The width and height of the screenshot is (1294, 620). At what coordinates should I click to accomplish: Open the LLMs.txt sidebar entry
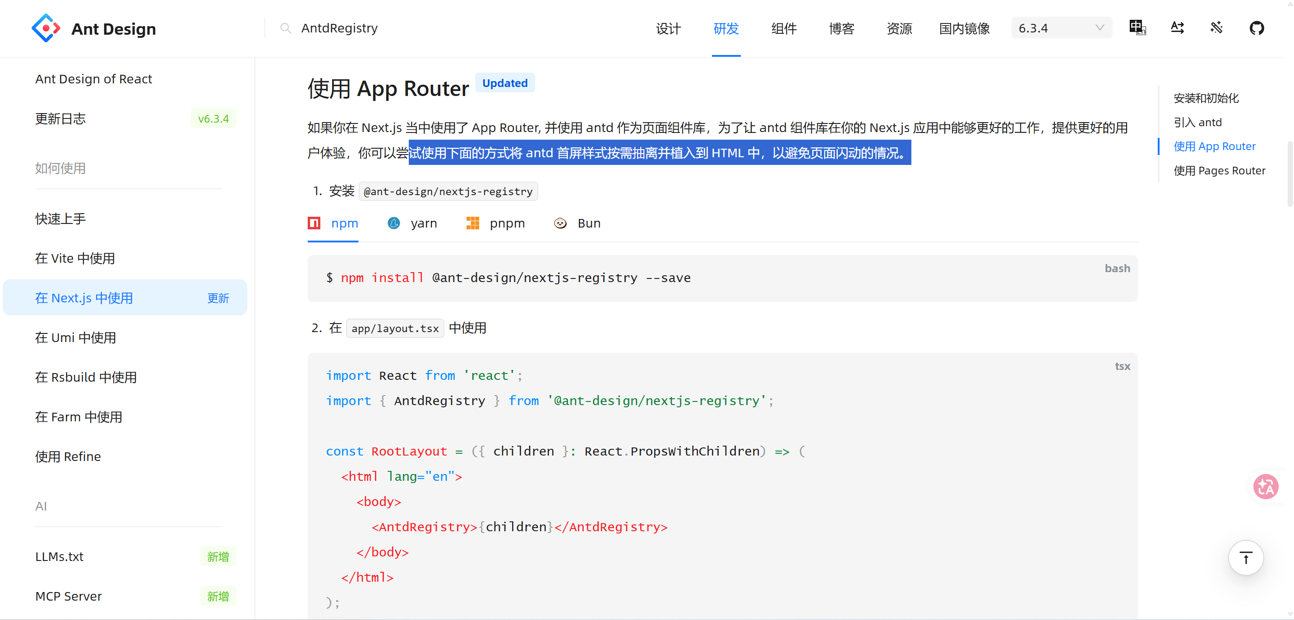[x=59, y=556]
